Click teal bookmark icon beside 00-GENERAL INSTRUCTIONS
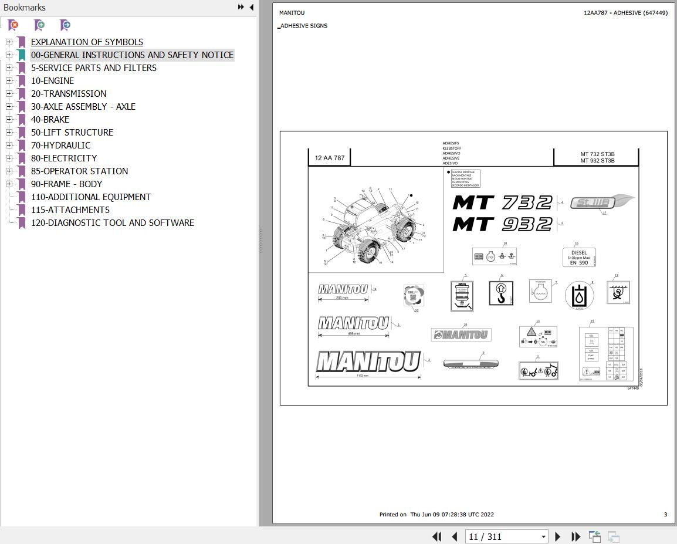This screenshot has width=677, height=544. tap(22, 55)
